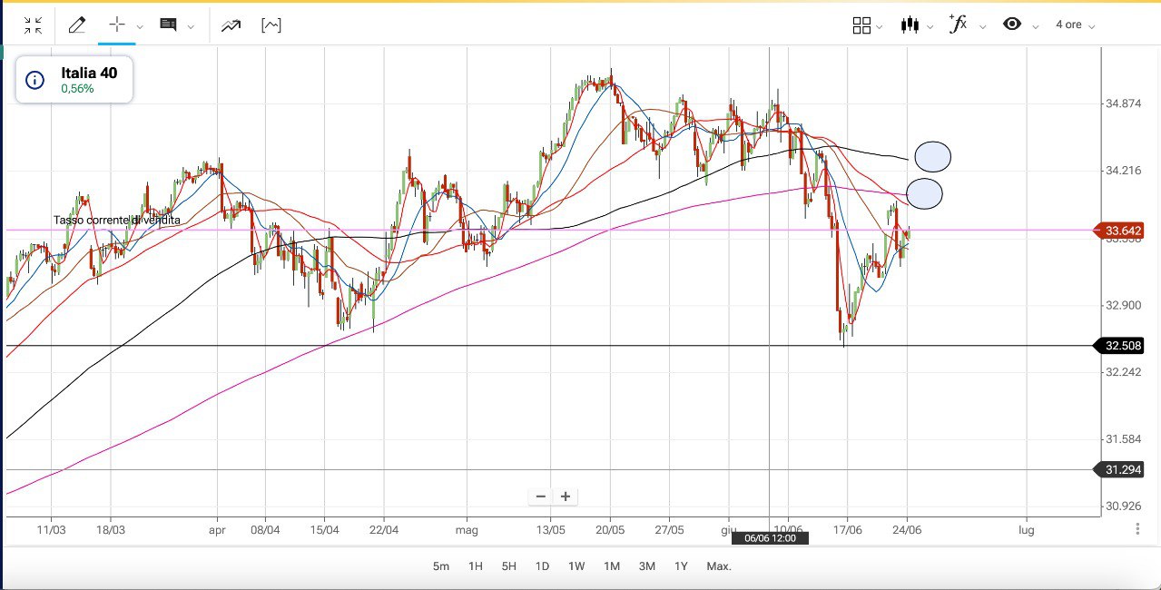This screenshot has width=1161, height=590.
Task: Open the three-dot axis options menu
Action: [1138, 529]
